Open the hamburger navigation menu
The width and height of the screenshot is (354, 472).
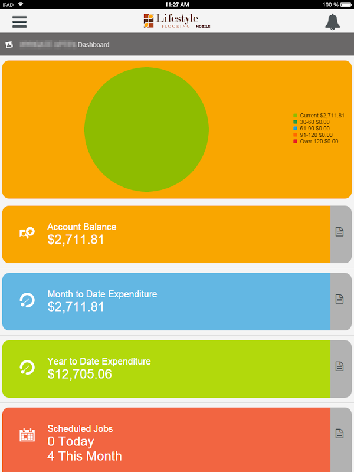coord(19,21)
